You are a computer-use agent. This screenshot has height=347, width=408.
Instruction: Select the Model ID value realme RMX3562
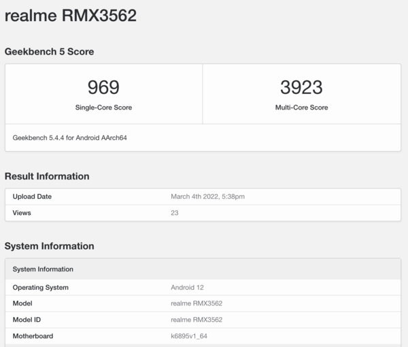tap(197, 320)
